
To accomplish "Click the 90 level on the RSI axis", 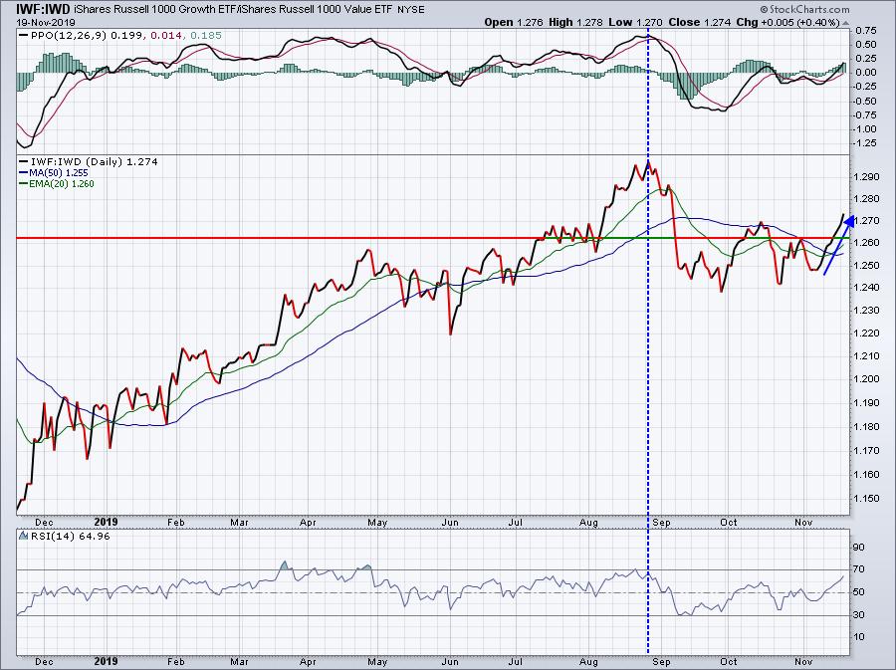I will [859, 548].
